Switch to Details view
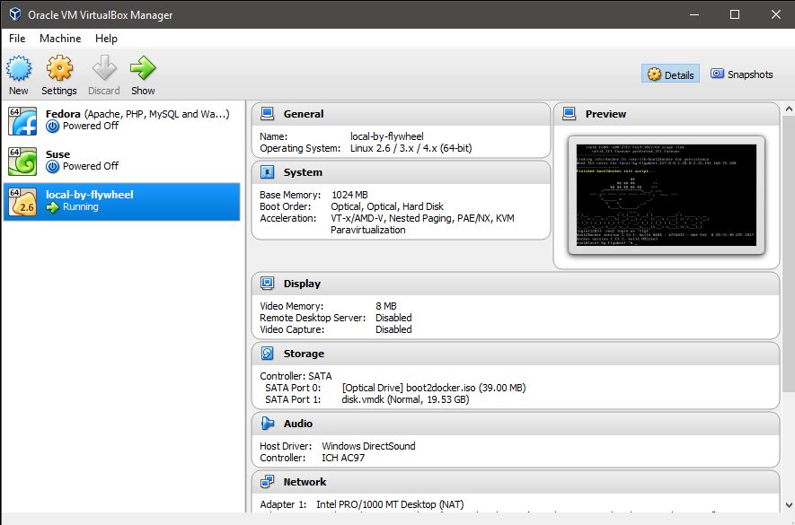This screenshot has height=525, width=795. tap(670, 74)
